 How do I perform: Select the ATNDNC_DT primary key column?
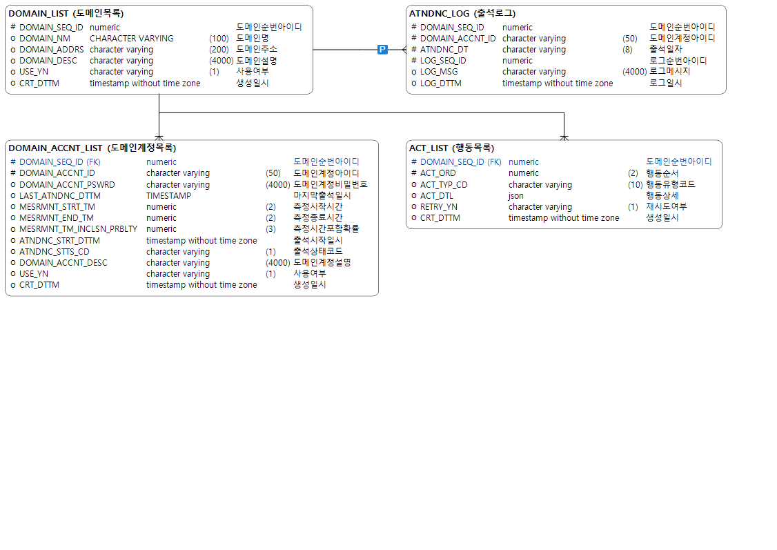[444, 50]
